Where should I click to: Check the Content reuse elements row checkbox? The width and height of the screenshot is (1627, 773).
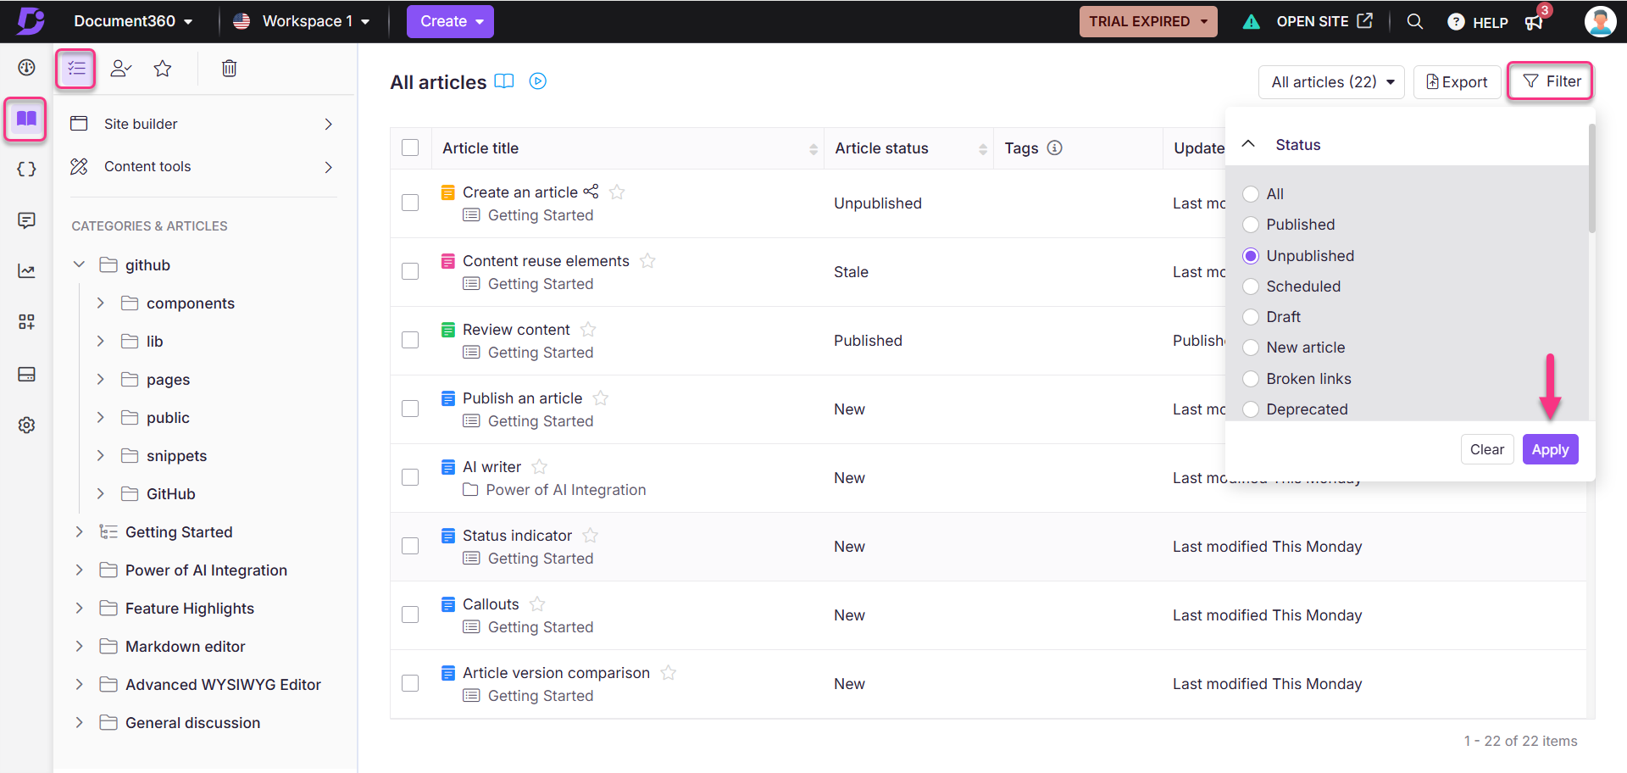[x=410, y=271]
